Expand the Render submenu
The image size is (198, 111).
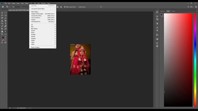(x=43, y=36)
